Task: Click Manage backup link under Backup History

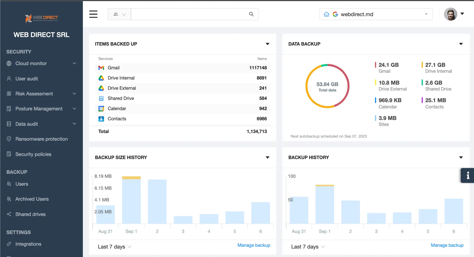Action: tap(447, 245)
